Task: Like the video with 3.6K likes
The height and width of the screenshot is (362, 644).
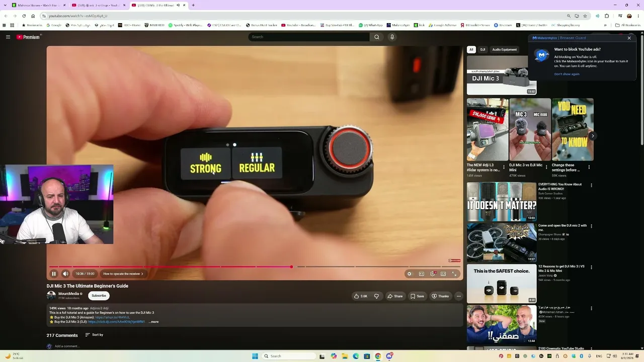Action: pyautogui.click(x=360, y=296)
